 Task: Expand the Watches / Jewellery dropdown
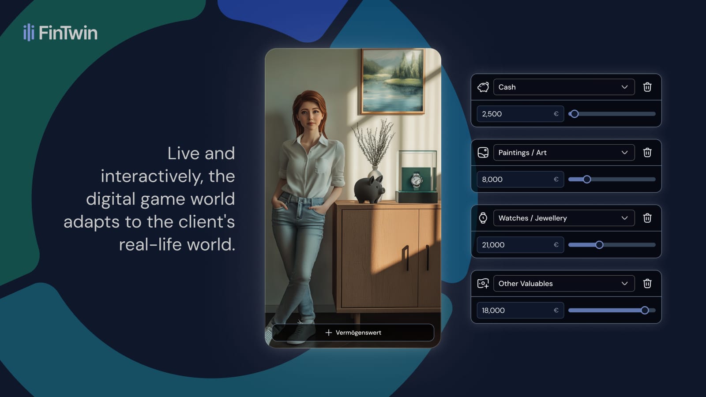point(564,218)
